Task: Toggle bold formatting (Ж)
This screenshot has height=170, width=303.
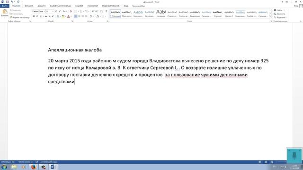Action: click(x=34, y=17)
